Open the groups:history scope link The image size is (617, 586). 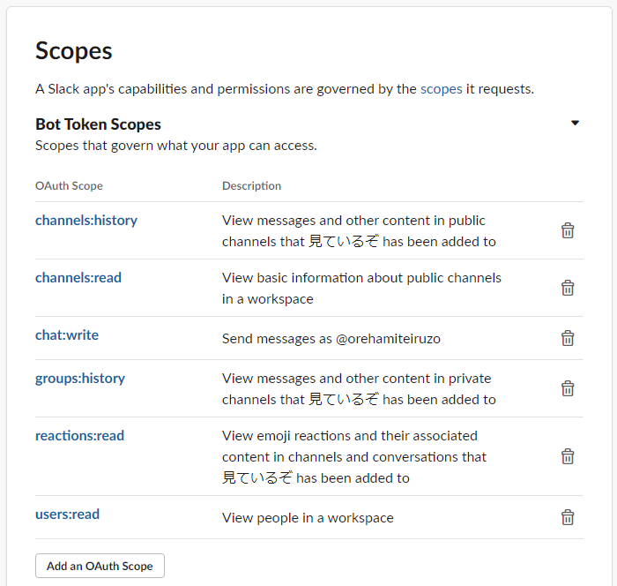tap(80, 379)
